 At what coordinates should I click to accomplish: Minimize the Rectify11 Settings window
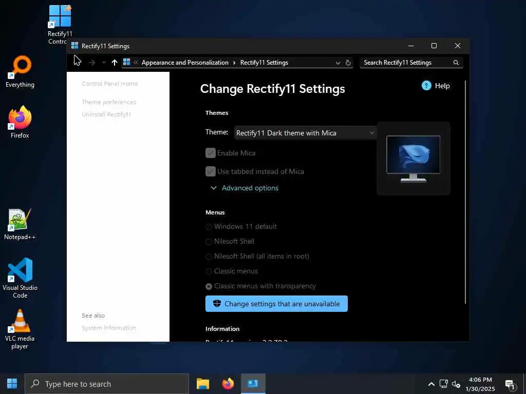click(410, 46)
